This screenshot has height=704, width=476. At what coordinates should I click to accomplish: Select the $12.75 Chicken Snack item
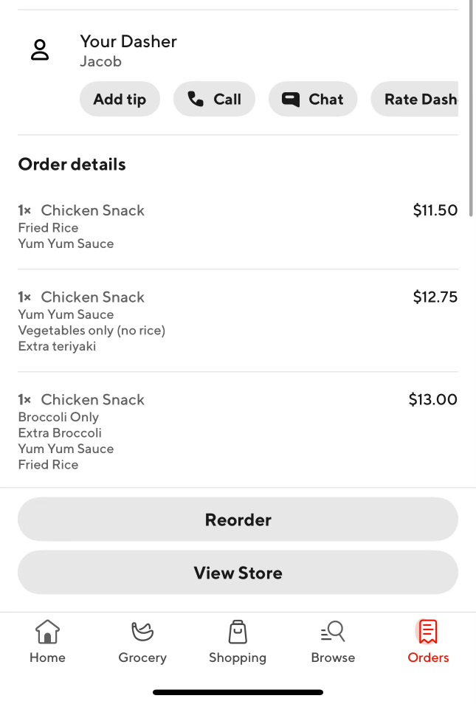coord(93,297)
